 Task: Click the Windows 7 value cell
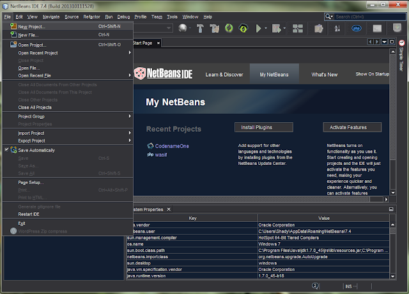pos(324,244)
